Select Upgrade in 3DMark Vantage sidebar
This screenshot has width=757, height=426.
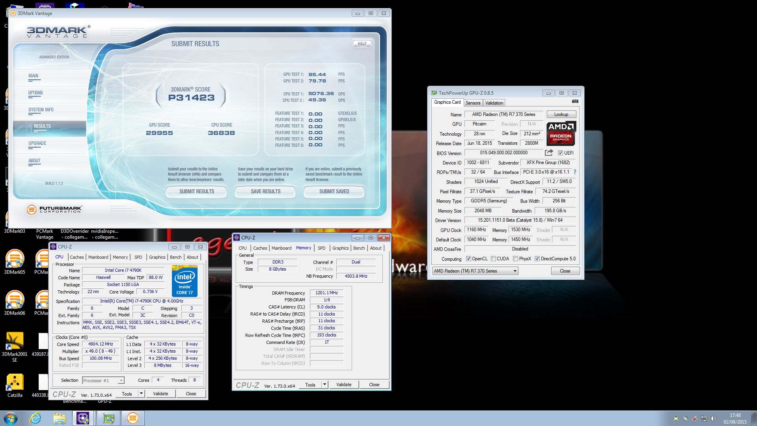[49, 145]
